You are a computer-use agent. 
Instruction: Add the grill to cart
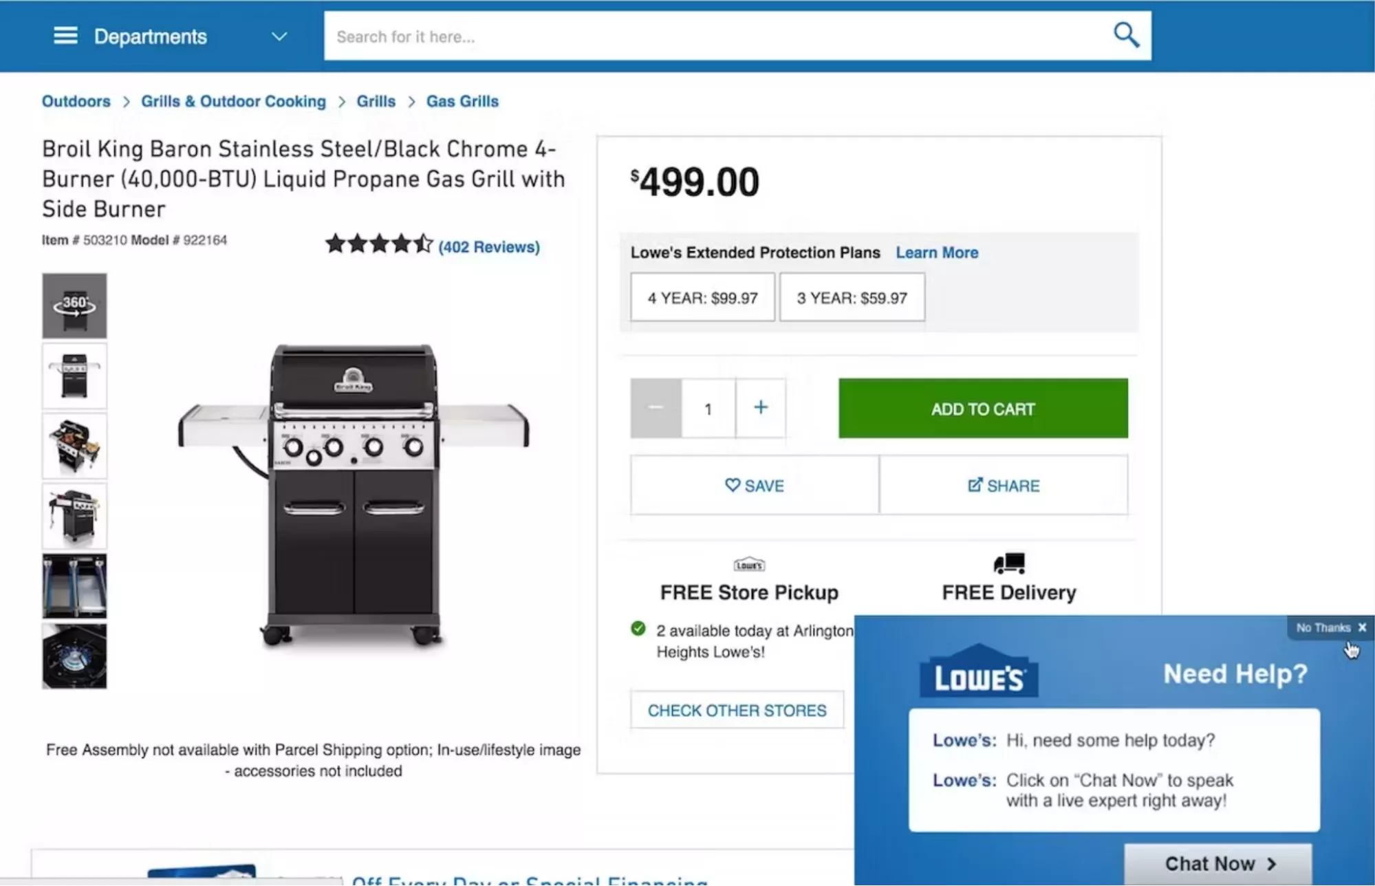click(982, 409)
